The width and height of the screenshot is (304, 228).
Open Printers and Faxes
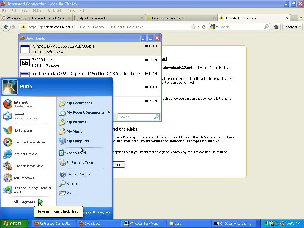tap(85, 162)
